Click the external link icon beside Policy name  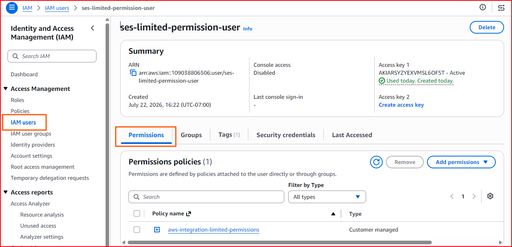[x=189, y=214]
